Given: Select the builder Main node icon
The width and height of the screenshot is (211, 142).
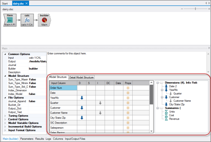Looking at the screenshot, I should click(44, 20).
